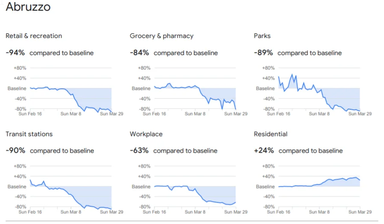Select the Retail & recreation title
The image size is (384, 224).
[x=34, y=36]
